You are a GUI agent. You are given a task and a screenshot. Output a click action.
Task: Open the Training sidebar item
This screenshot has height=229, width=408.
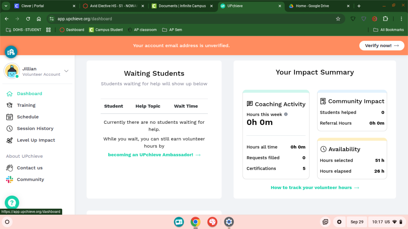(21, 105)
